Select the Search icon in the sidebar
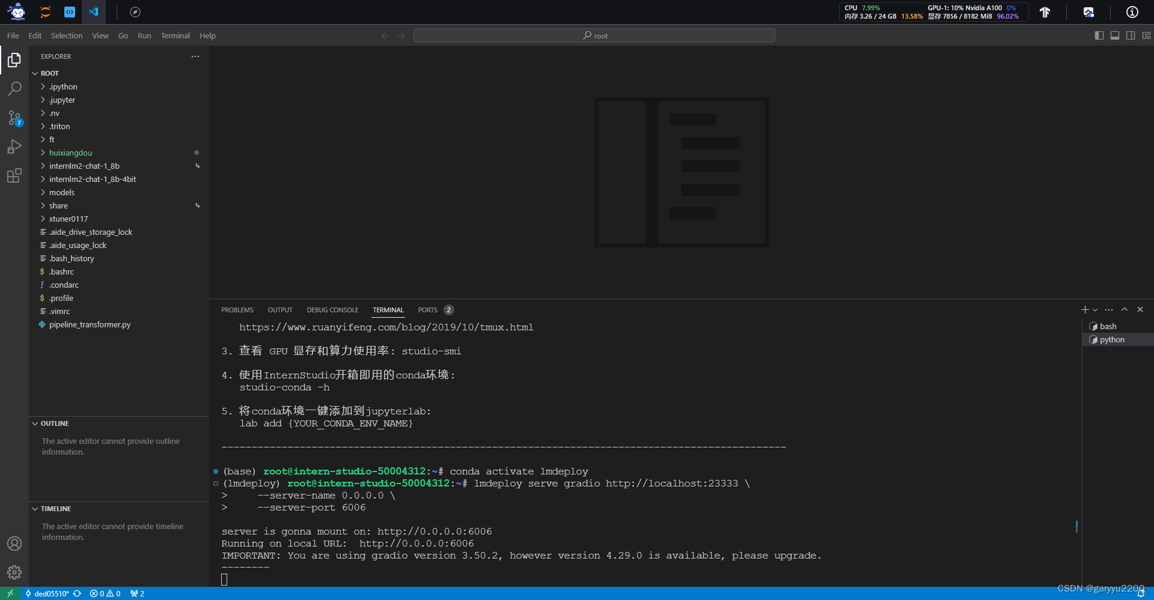This screenshot has height=600, width=1154. click(14, 88)
